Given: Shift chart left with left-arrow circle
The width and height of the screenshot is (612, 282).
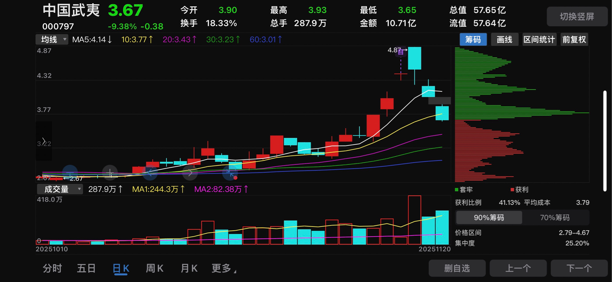Looking at the screenshot, I should click(150, 173).
